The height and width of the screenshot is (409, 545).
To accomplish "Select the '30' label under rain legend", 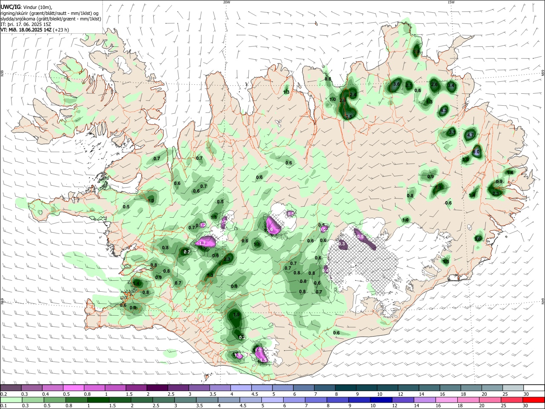I will click(526, 406).
